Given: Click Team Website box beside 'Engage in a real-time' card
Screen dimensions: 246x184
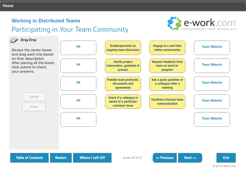Looking at the screenshot, I should point(212,48).
